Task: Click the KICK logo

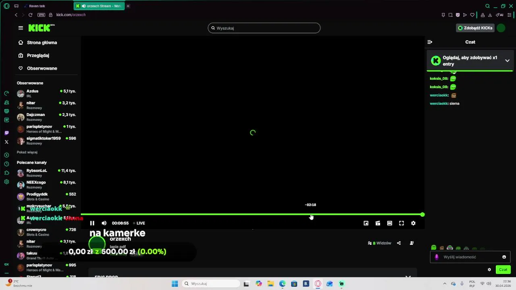Action: 41,28
